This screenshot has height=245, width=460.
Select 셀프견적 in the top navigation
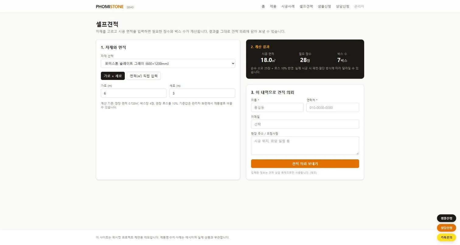[306, 6]
